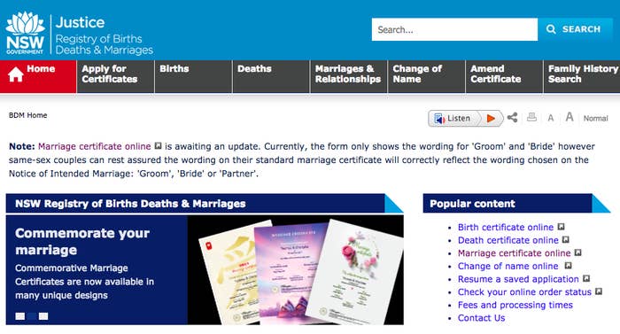Click the NSW Government lotus logo
This screenshot has height=334, width=620.
(26, 33)
